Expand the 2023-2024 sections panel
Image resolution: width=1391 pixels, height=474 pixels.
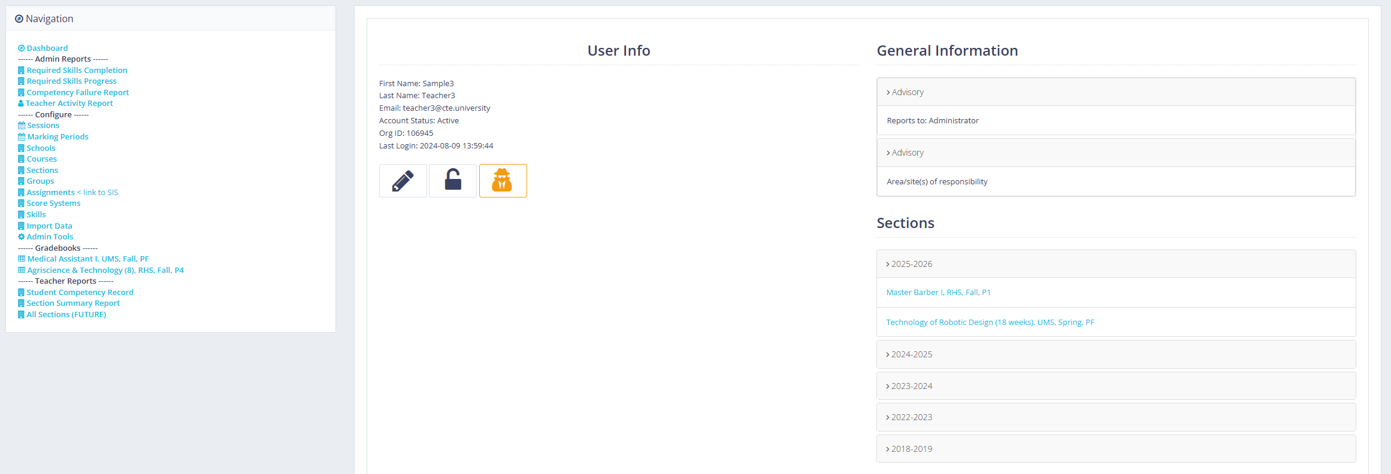pyautogui.click(x=911, y=386)
